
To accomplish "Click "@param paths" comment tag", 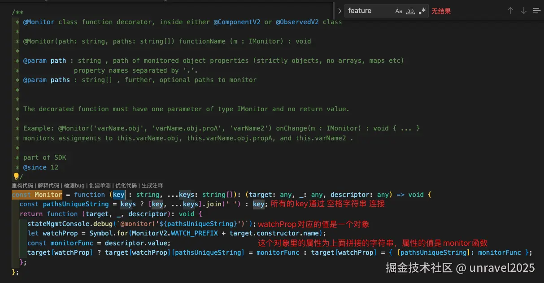I will 47,80.
